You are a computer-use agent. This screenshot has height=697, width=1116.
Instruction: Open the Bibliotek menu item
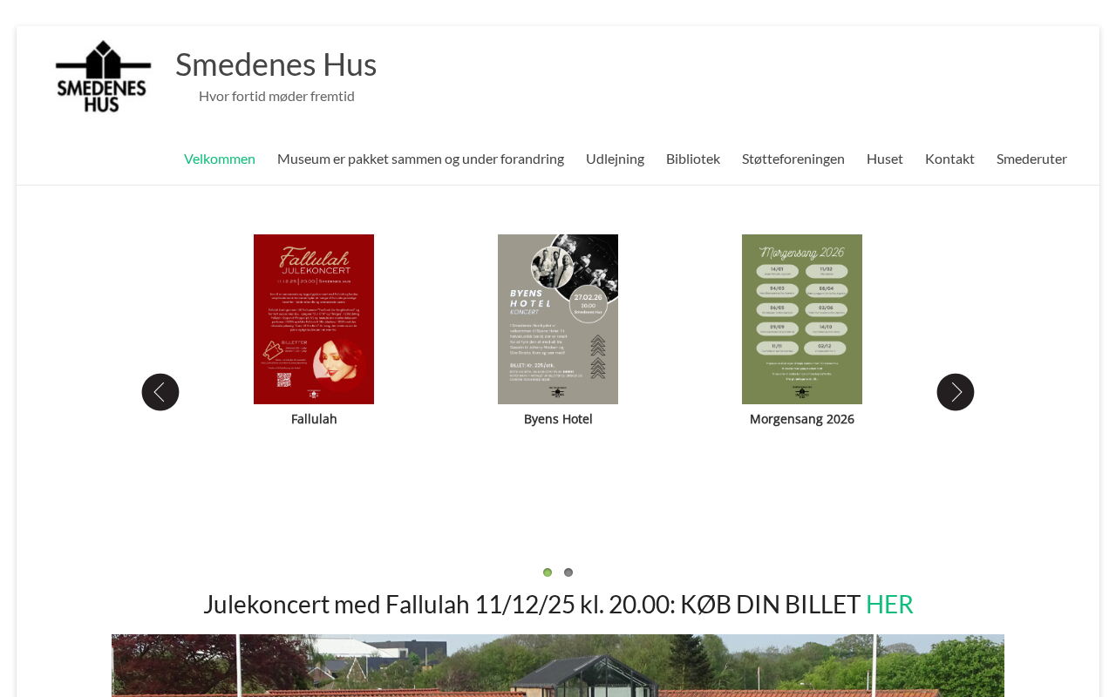tap(693, 159)
